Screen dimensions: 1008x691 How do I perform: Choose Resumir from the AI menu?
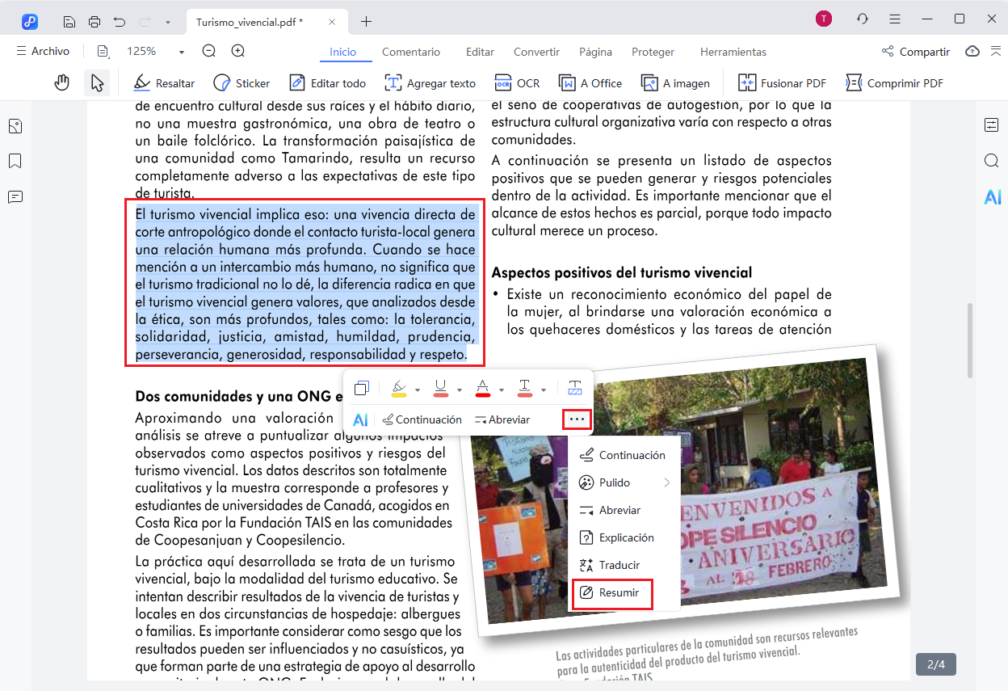tap(619, 592)
